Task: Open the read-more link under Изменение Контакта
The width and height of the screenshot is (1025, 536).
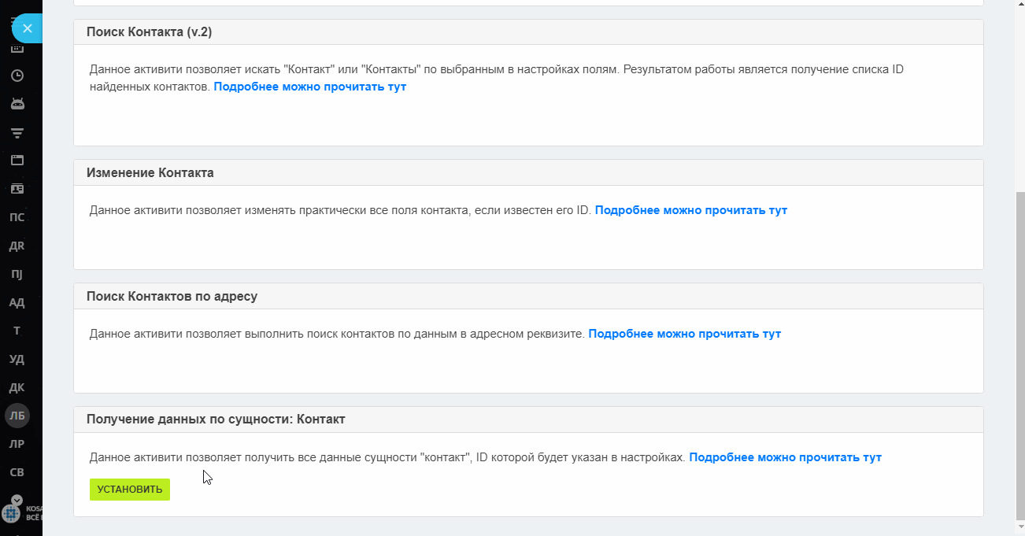Action: tap(691, 210)
